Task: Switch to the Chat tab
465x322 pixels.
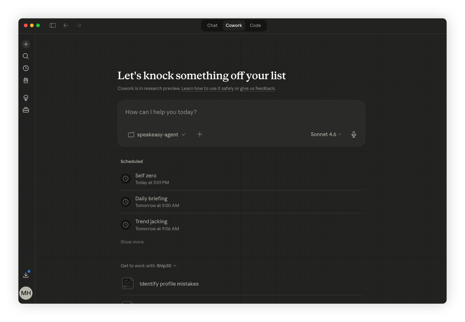Action: [x=212, y=25]
